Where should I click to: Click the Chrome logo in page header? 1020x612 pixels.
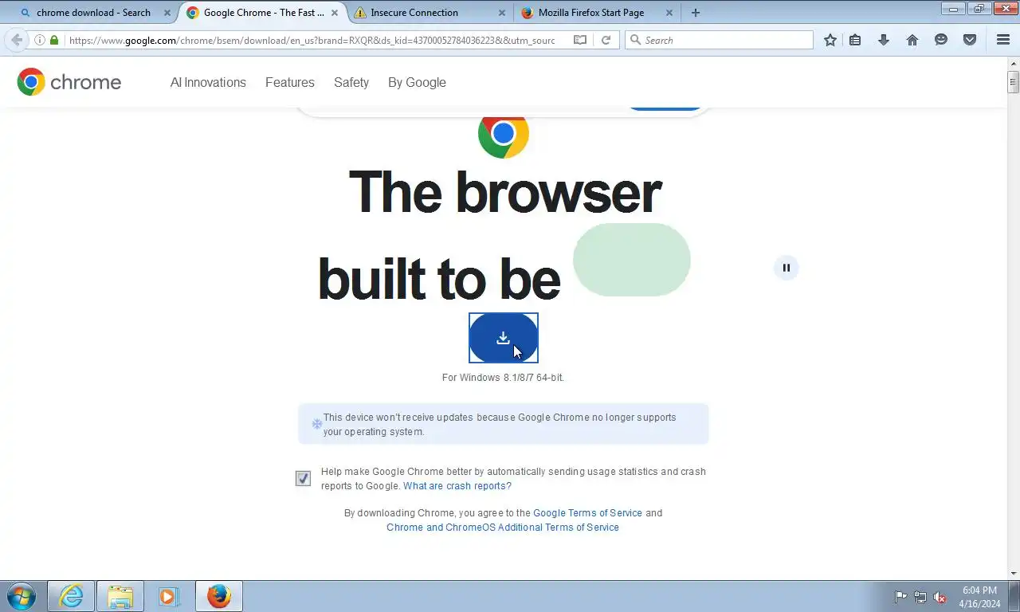[69, 82]
